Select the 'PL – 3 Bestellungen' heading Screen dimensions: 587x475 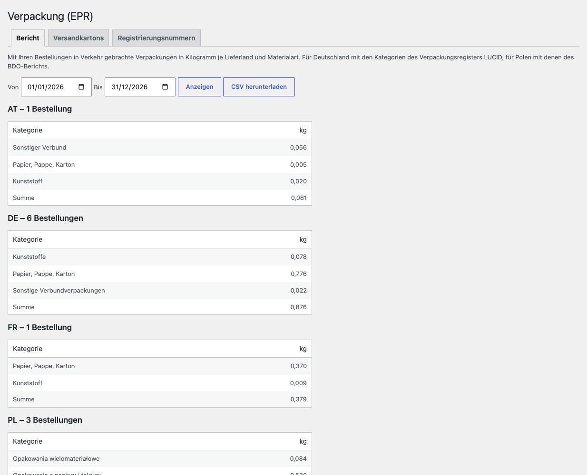(45, 420)
